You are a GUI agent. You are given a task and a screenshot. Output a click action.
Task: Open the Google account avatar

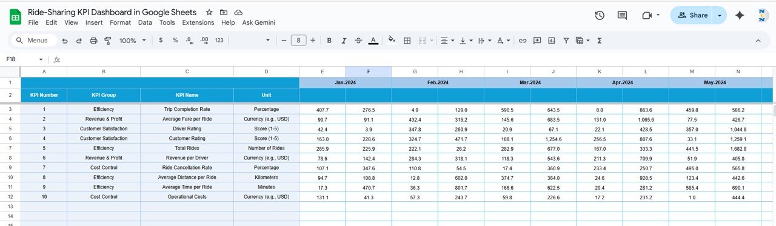pos(762,16)
